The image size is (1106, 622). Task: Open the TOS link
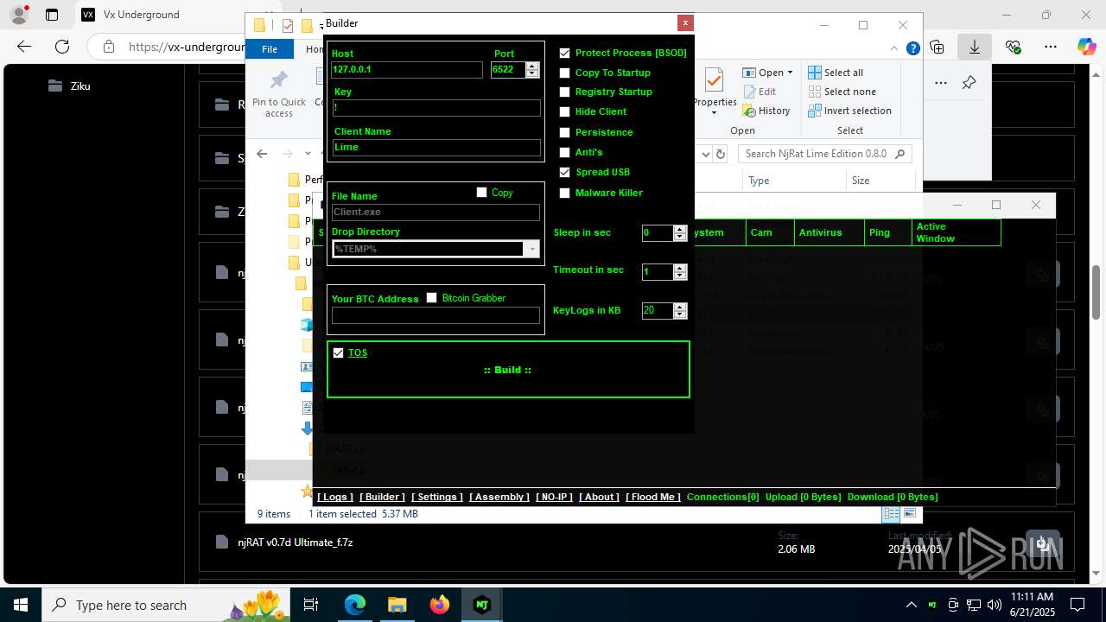358,352
